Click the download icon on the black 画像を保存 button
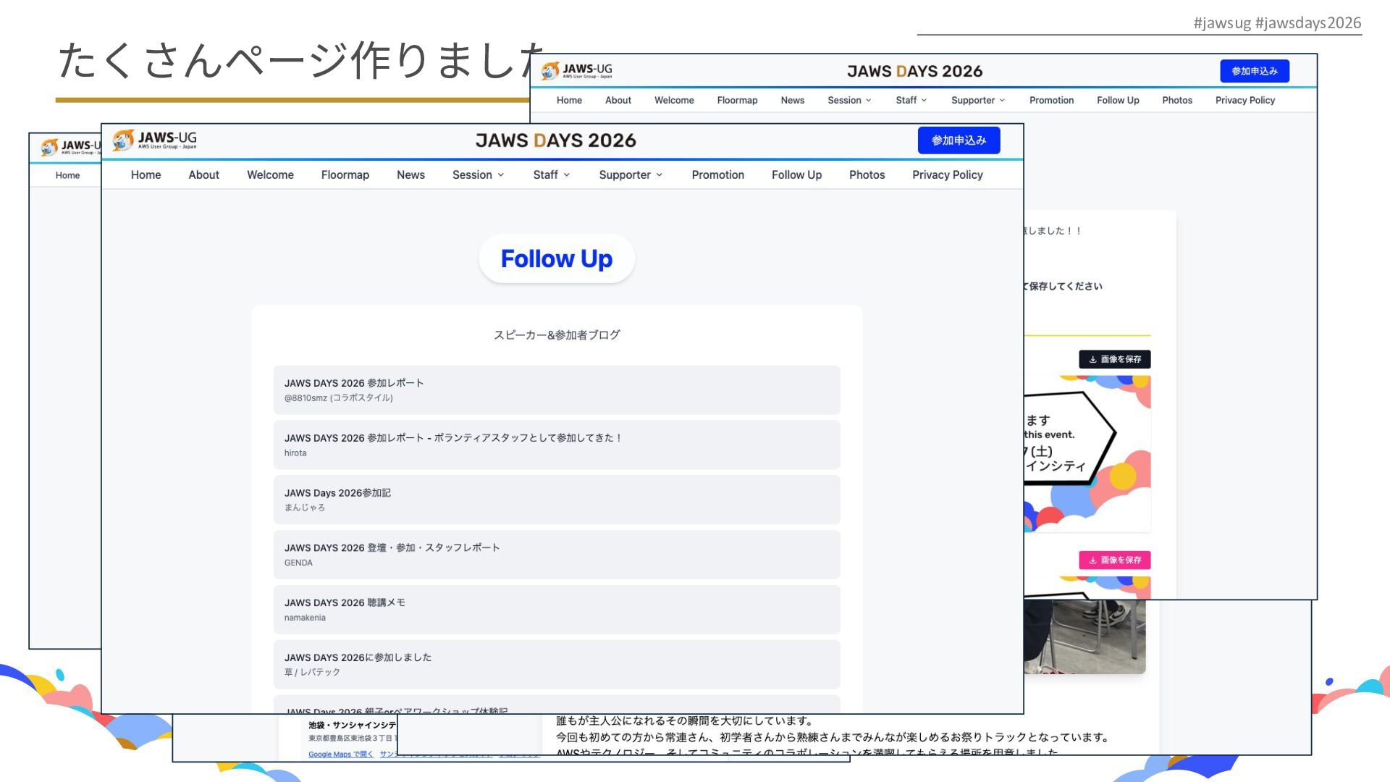 click(x=1092, y=359)
